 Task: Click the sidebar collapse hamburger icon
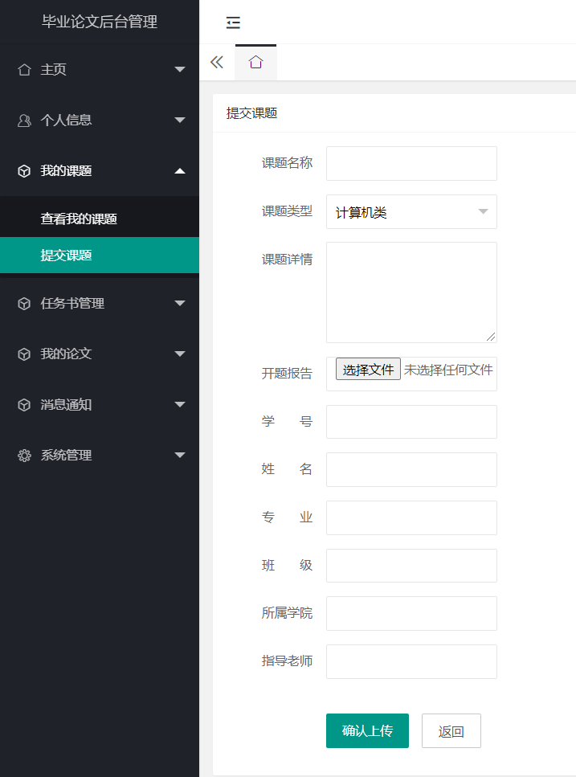click(x=233, y=22)
